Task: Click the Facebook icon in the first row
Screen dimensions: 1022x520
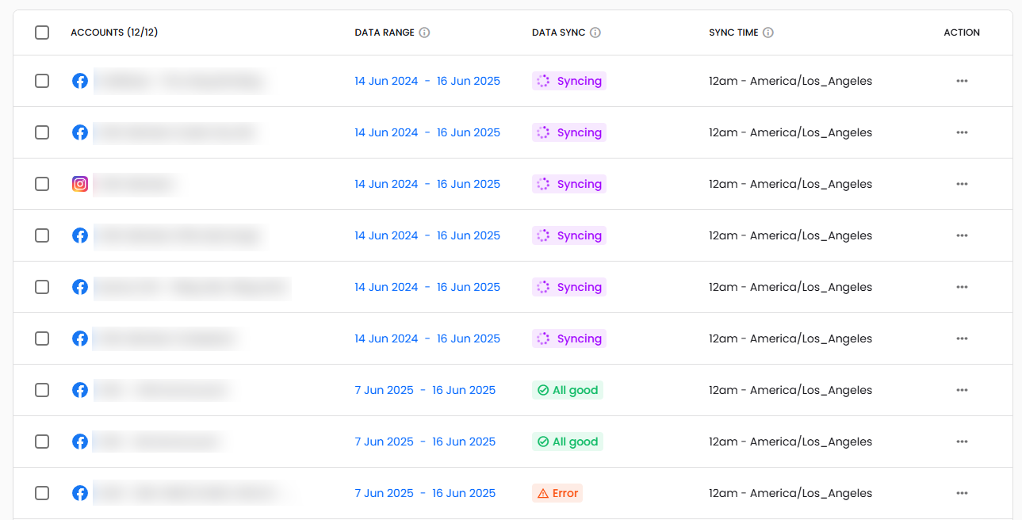Action: [x=80, y=81]
